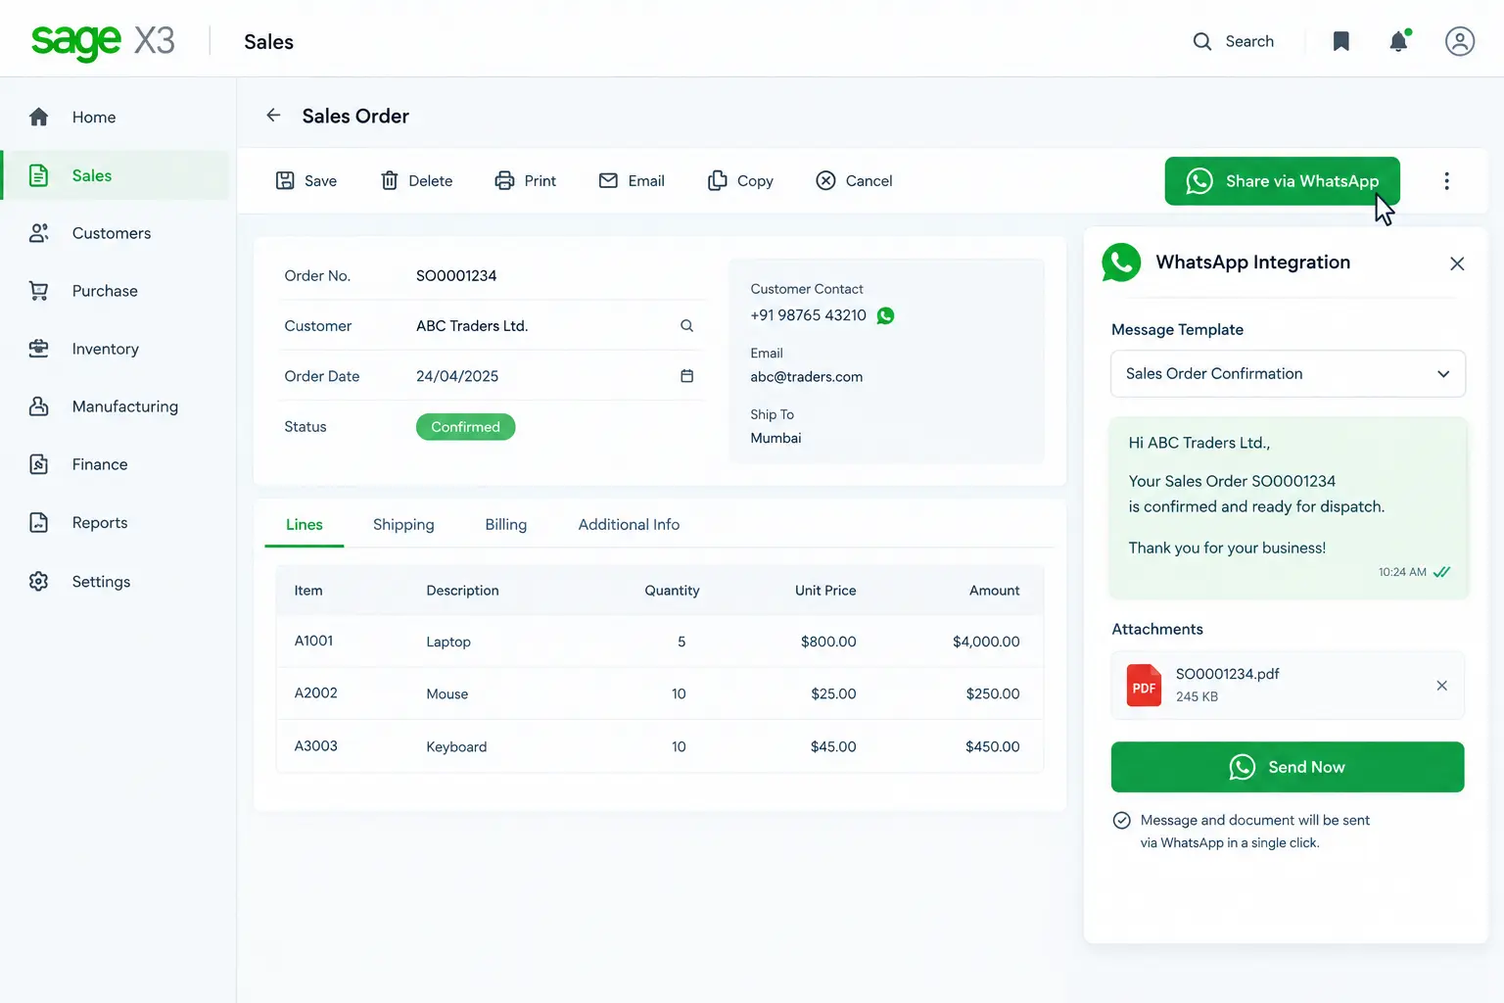Open Reports in the sidebar
This screenshot has height=1003, width=1504.
click(117, 523)
